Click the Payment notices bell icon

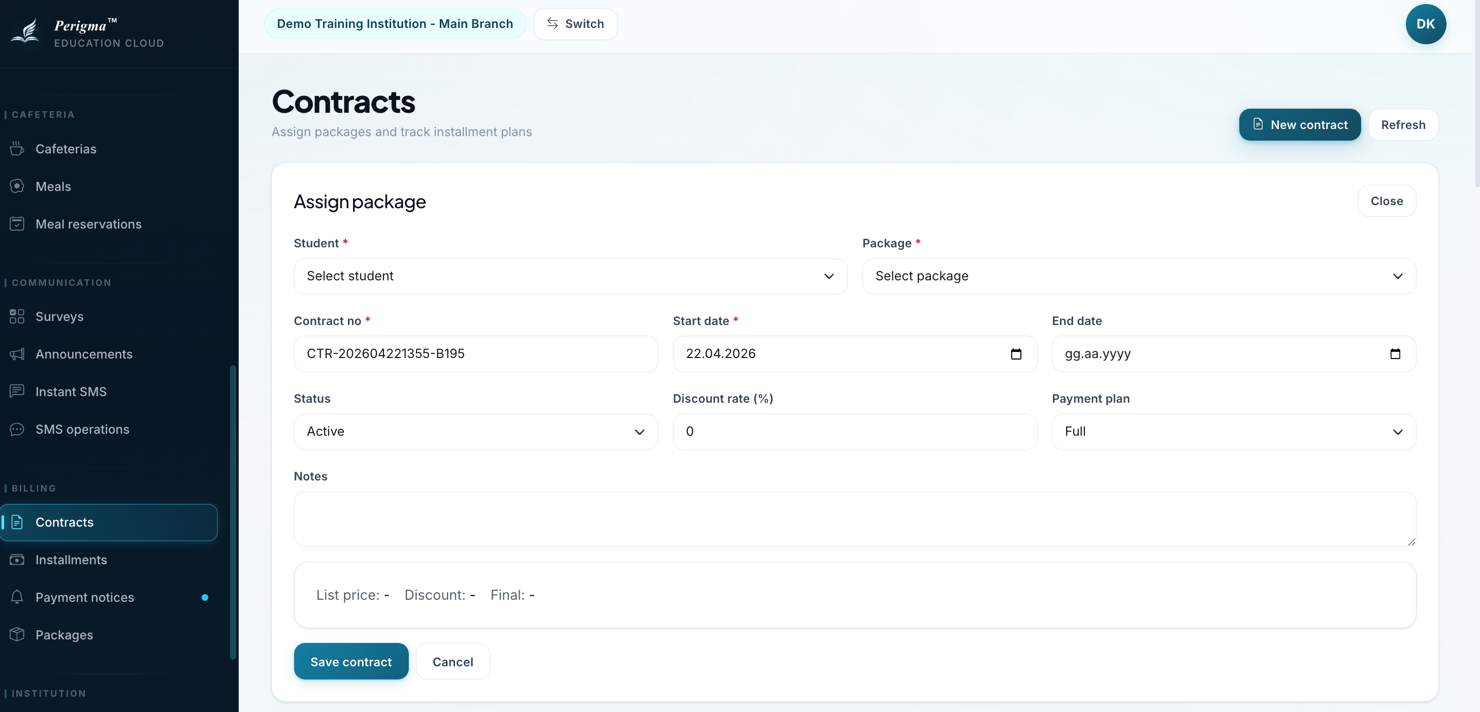17,597
